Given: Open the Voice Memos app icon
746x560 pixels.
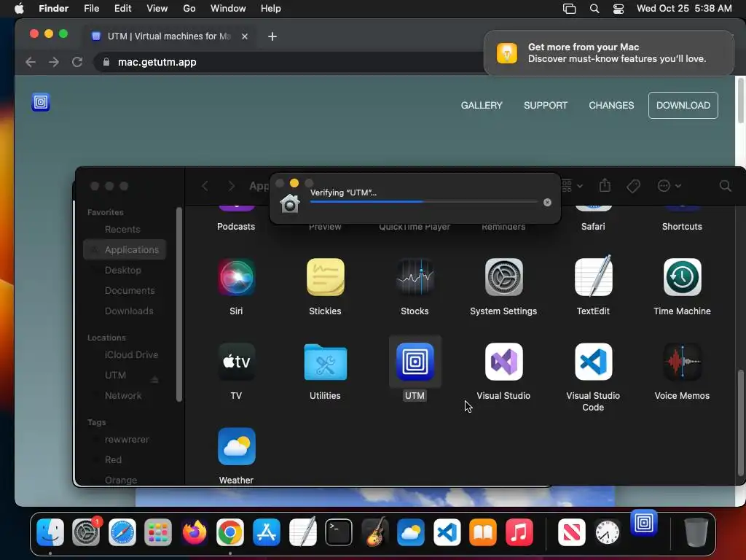Looking at the screenshot, I should (682, 362).
